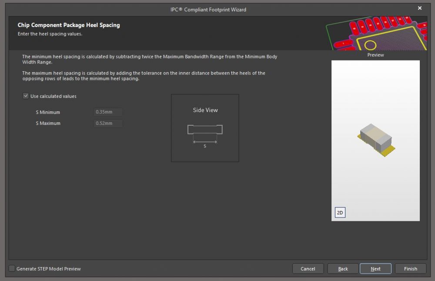Image resolution: width=435 pixels, height=281 pixels.
Task: Click the Preview panel heading
Action: click(375, 55)
